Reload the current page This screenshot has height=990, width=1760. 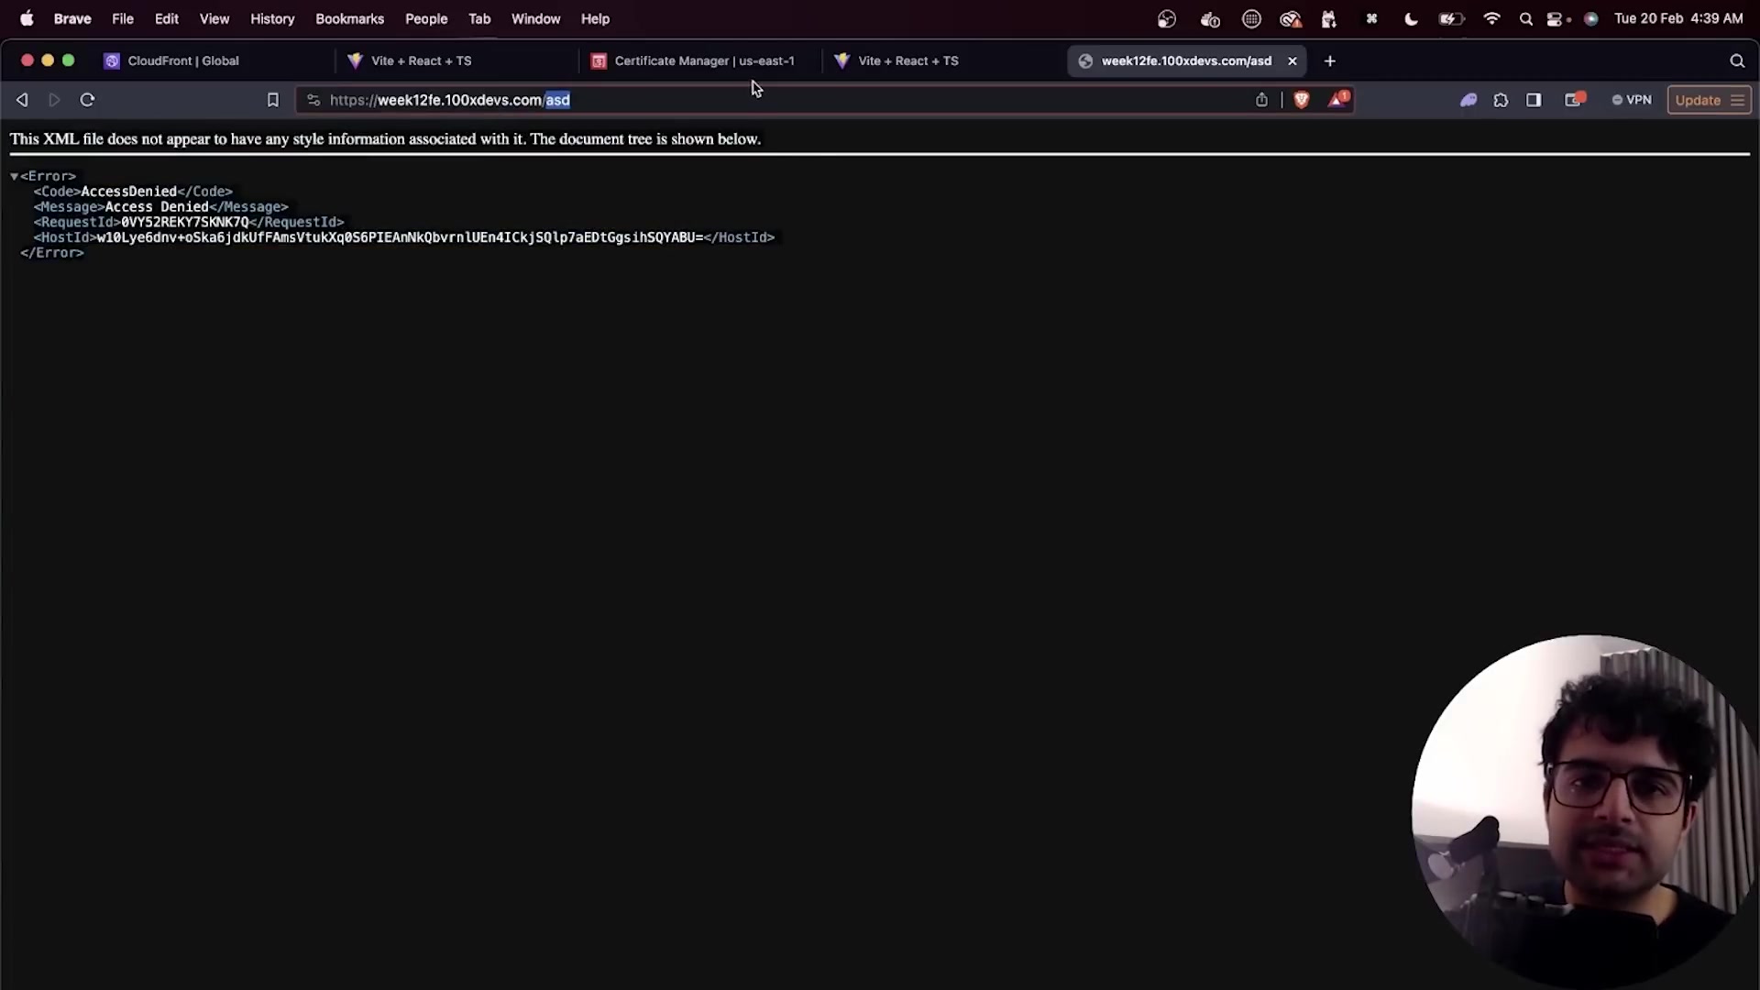(x=87, y=100)
